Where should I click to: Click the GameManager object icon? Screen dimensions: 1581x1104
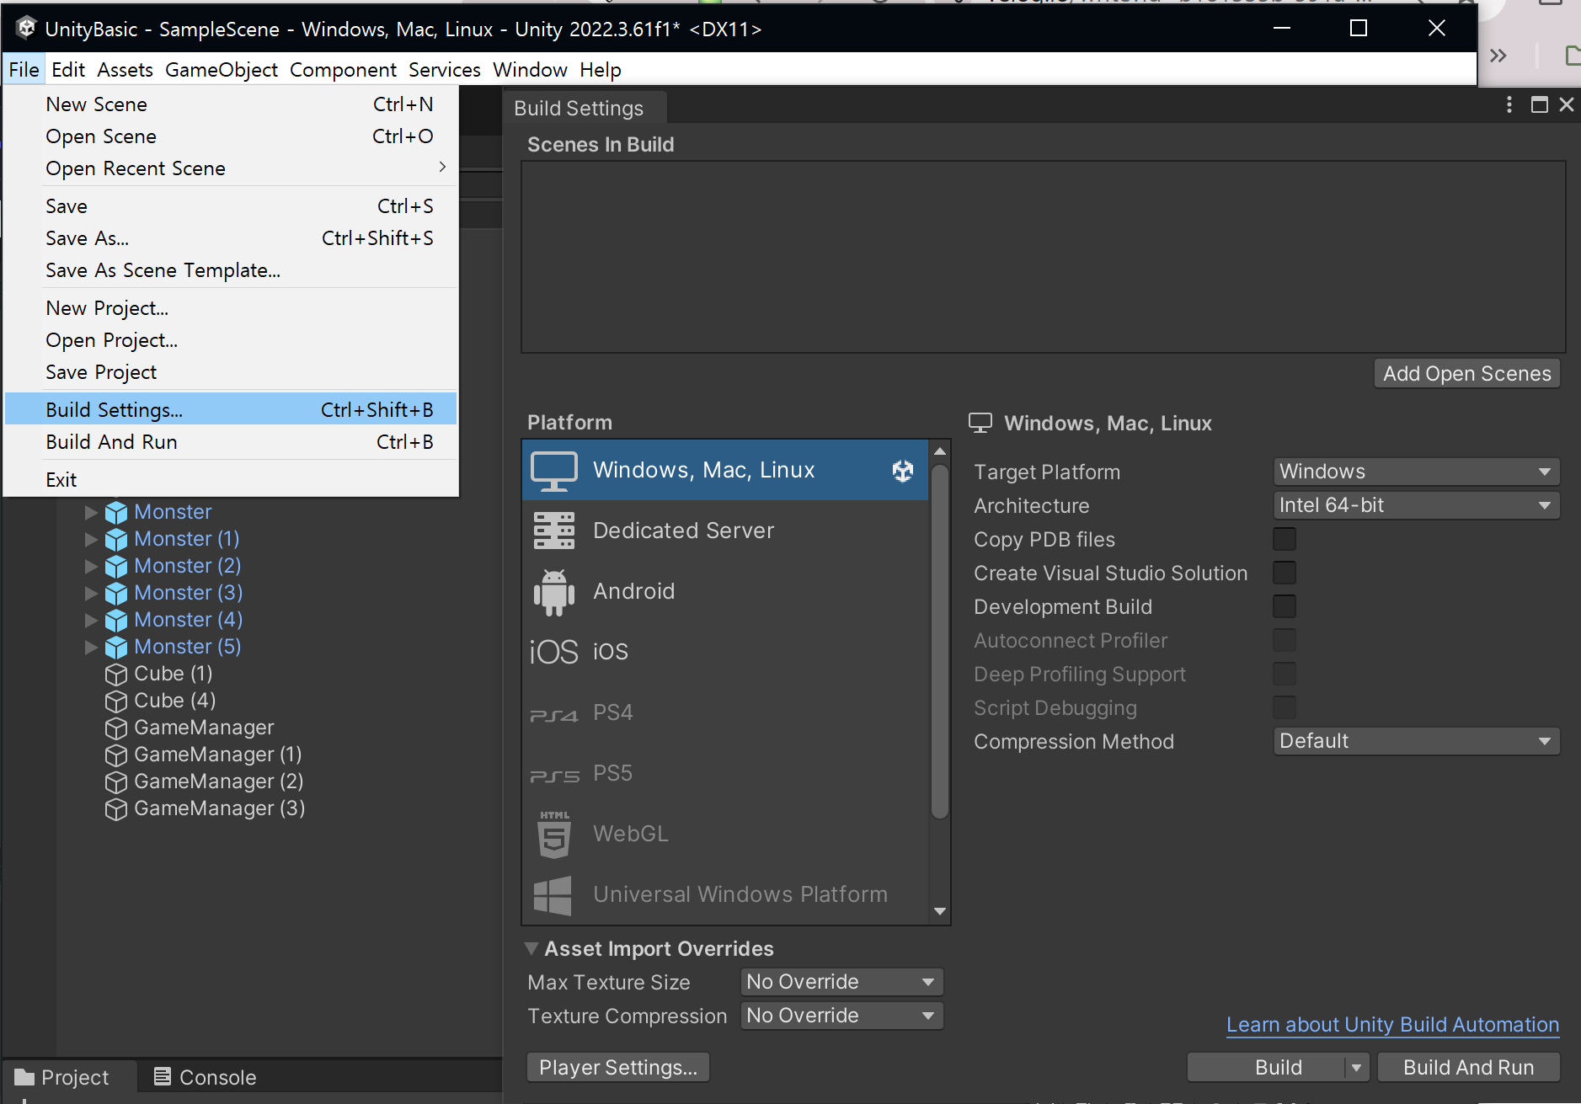(x=116, y=728)
